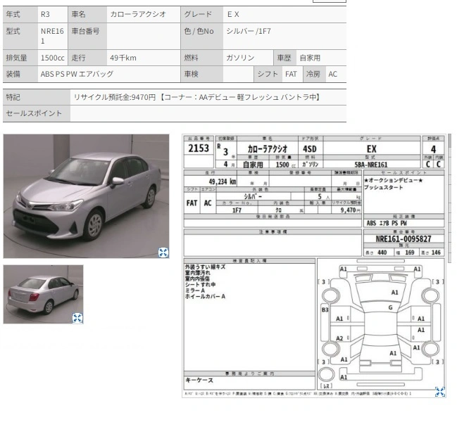This screenshot has height=422, width=457.
Task: Select the history value 自家用
Action: tap(310, 58)
